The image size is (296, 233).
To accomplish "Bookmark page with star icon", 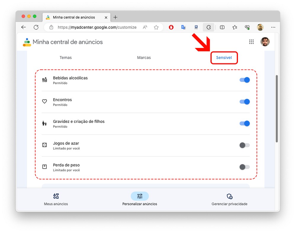I will point(156,27).
